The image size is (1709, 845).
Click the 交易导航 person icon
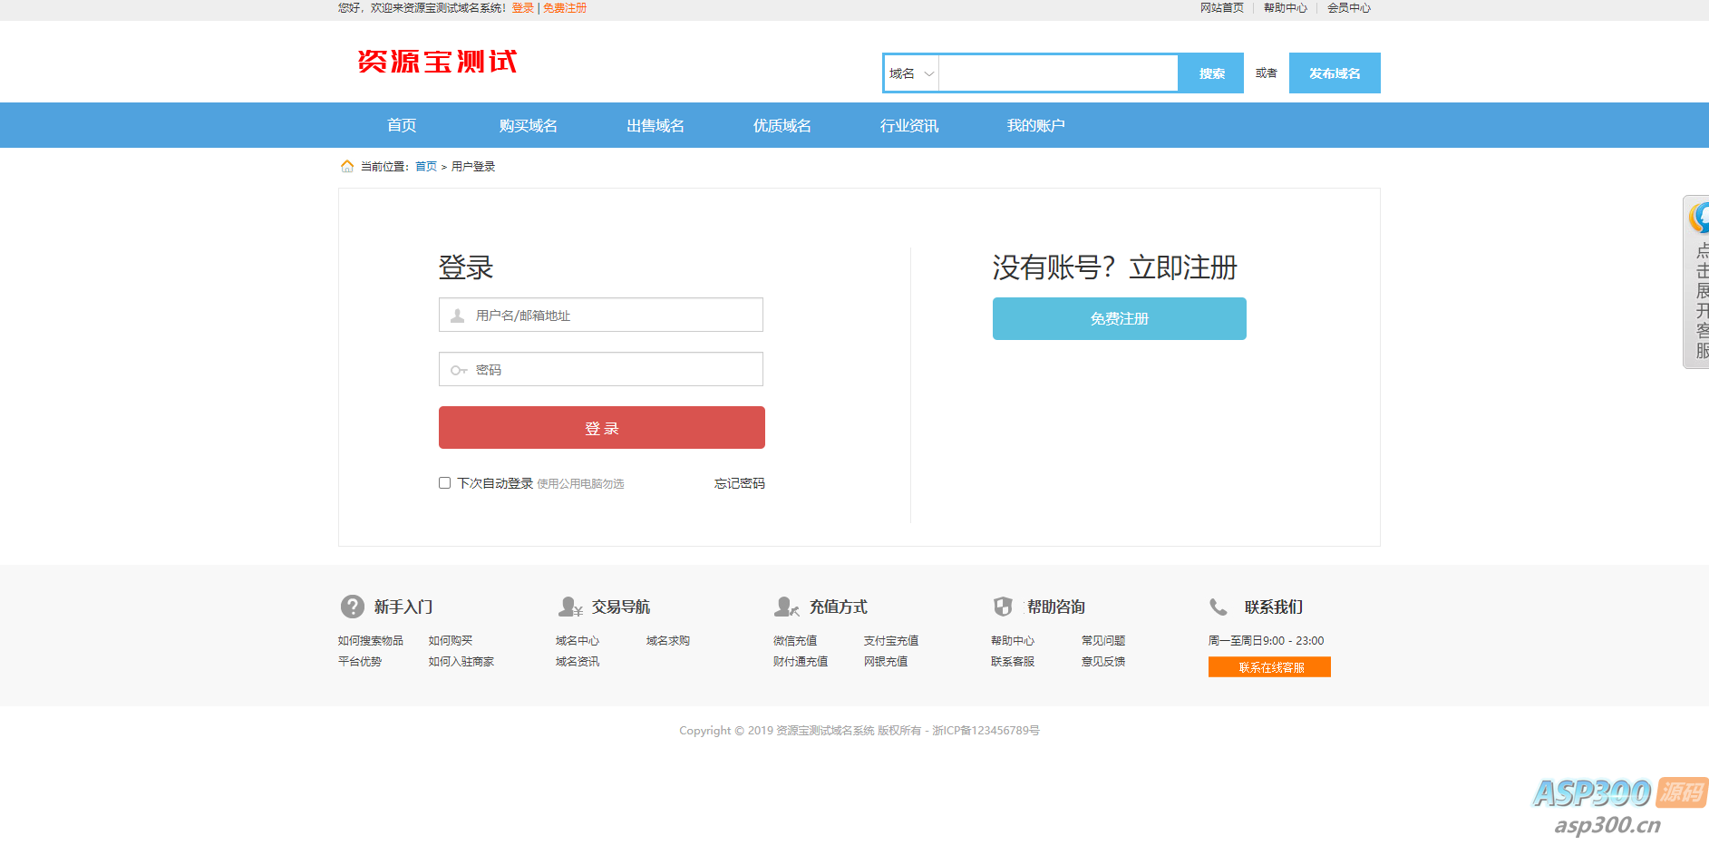click(570, 607)
